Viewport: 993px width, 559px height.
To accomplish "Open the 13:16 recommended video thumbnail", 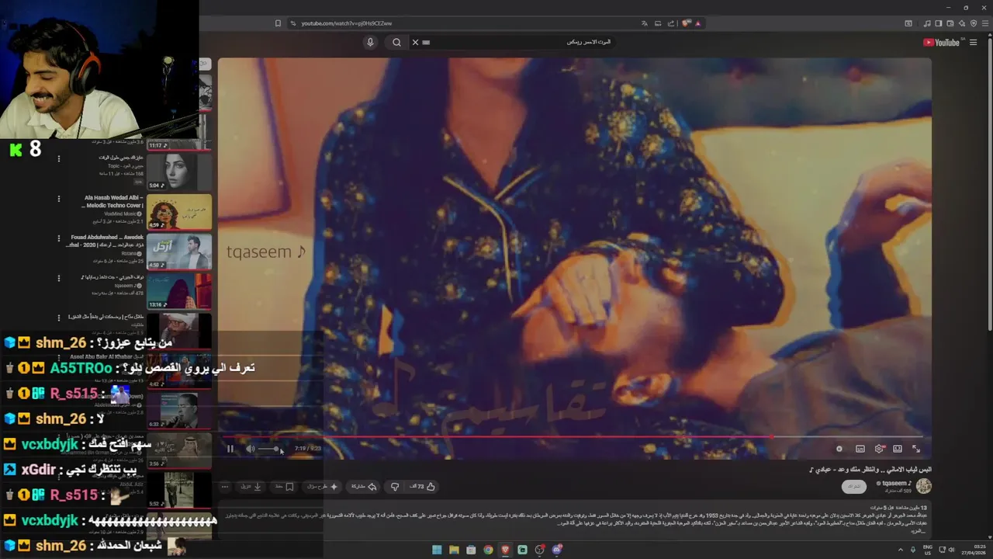I will pos(179,291).
